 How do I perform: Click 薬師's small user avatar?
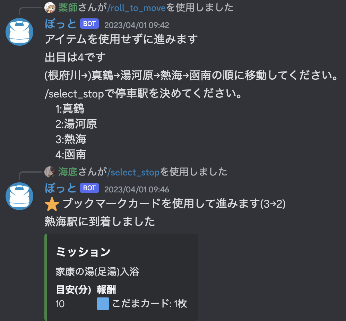[x=50, y=8]
